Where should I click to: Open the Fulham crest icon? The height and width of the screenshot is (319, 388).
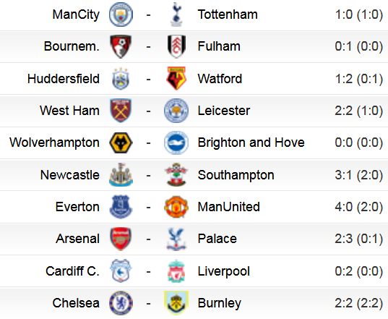click(176, 46)
